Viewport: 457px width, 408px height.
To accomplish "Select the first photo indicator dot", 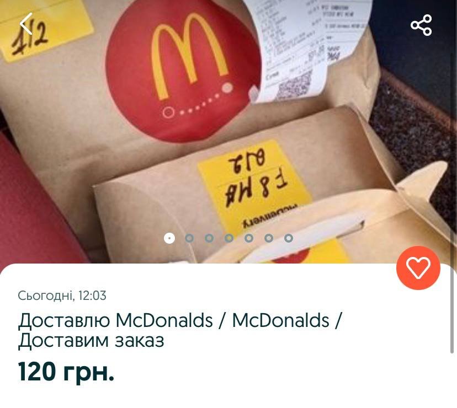I will [169, 238].
